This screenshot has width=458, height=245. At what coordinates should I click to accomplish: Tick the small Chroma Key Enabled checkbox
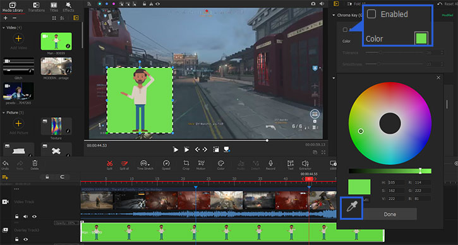point(345,30)
